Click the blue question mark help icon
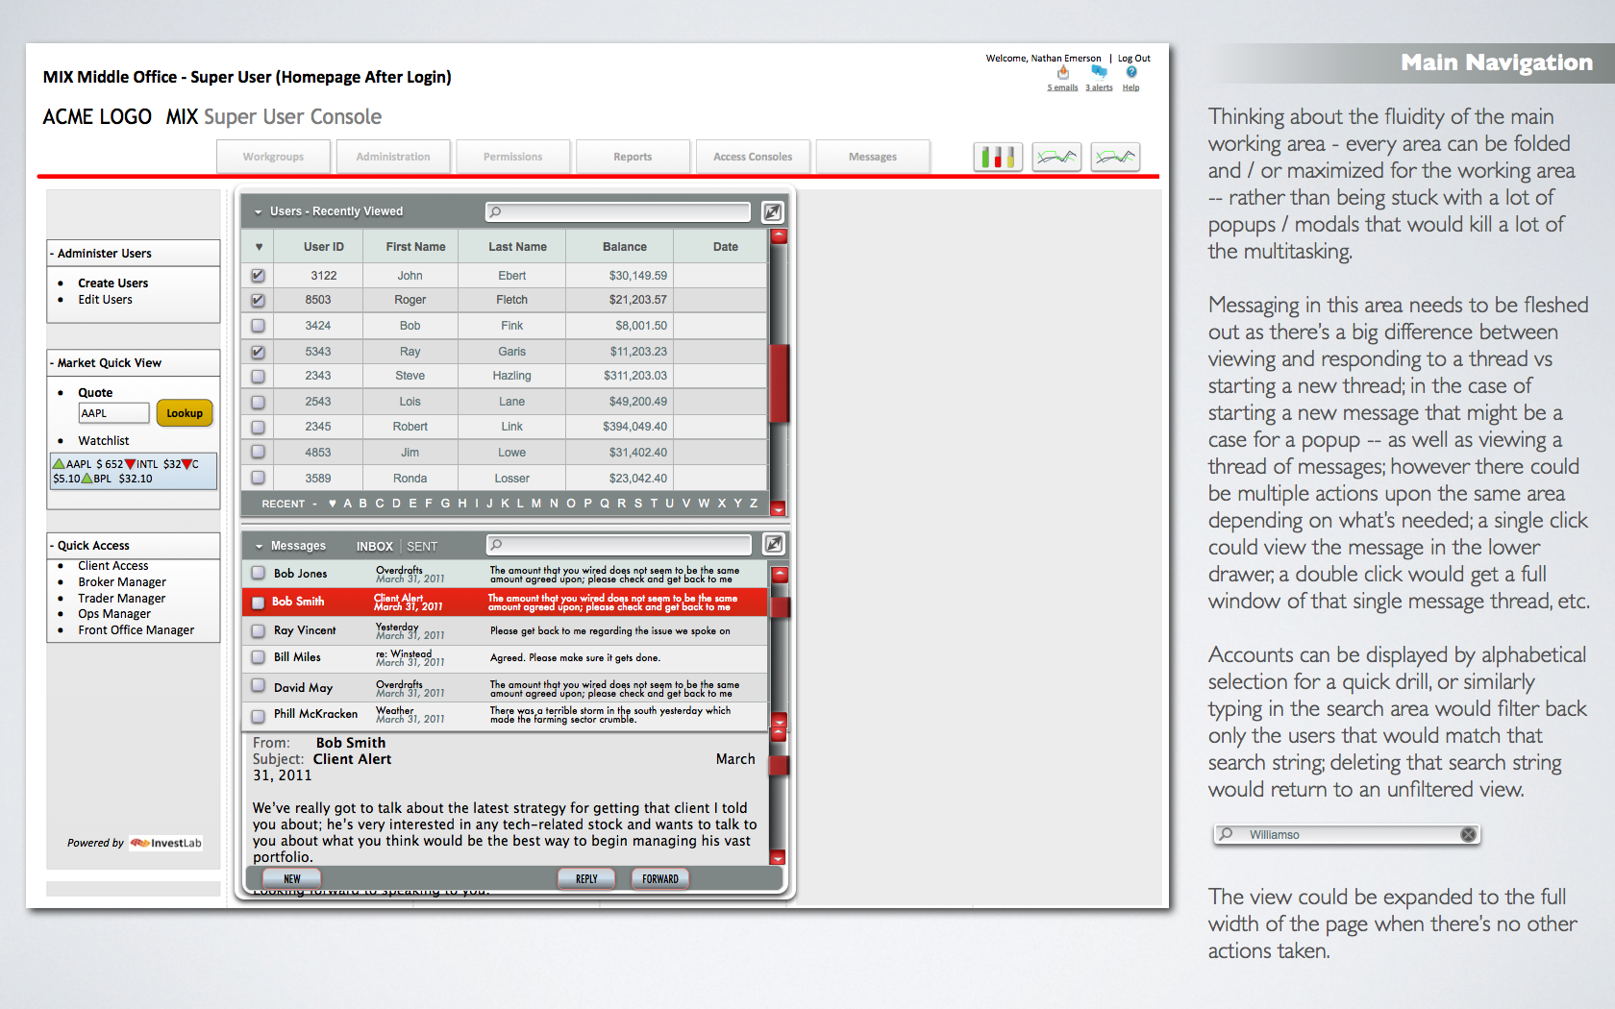The height and width of the screenshot is (1009, 1615). point(1131,72)
